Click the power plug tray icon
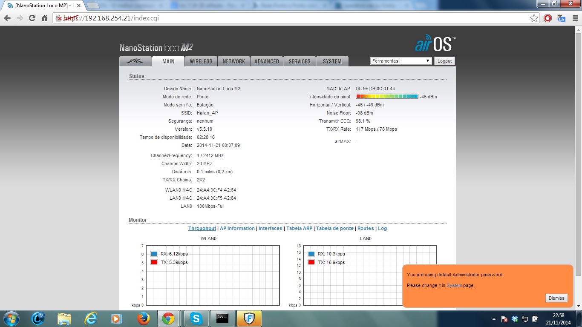Screen dimensions: 582x327 [535, 319]
